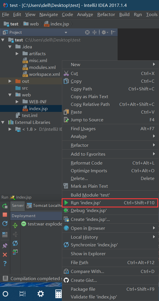Select the workspace.xml file in tree
This screenshot has width=159, height=301.
(45, 74)
